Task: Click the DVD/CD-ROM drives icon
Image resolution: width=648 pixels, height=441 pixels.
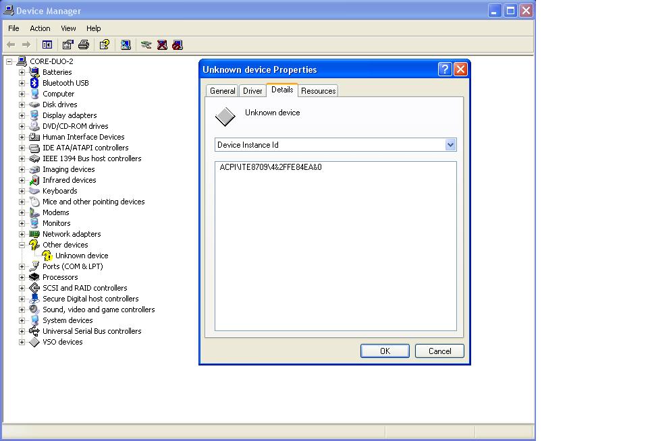Action: point(34,126)
